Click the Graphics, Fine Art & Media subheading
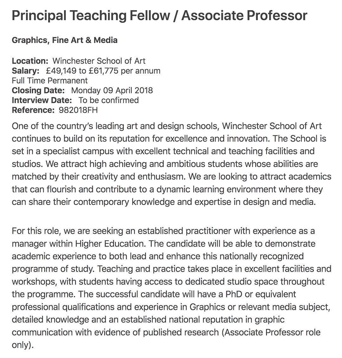The width and height of the screenshot is (342, 358). pos(65,40)
